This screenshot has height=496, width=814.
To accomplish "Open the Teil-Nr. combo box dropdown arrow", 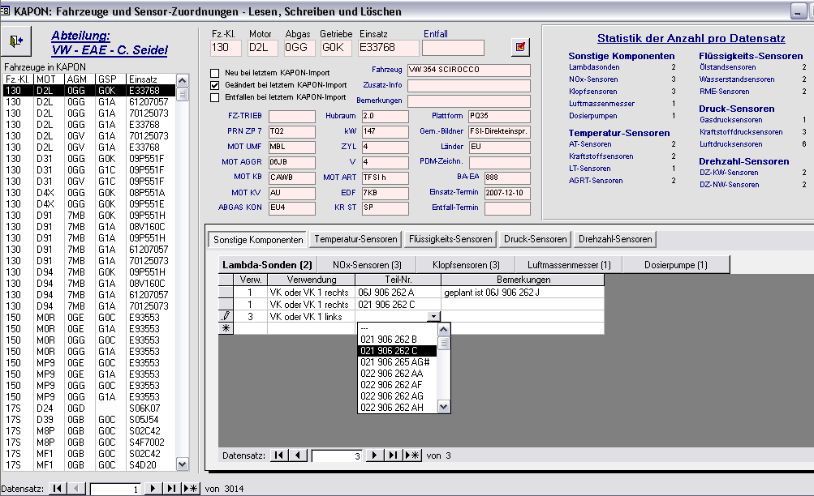I will tap(433, 316).
